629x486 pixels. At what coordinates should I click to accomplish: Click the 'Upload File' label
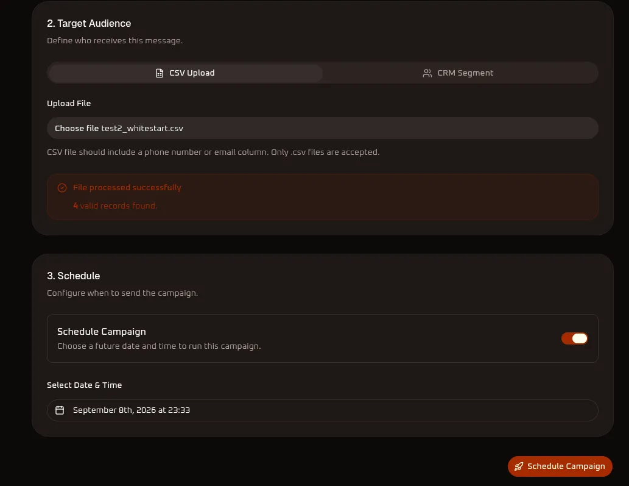click(x=69, y=103)
